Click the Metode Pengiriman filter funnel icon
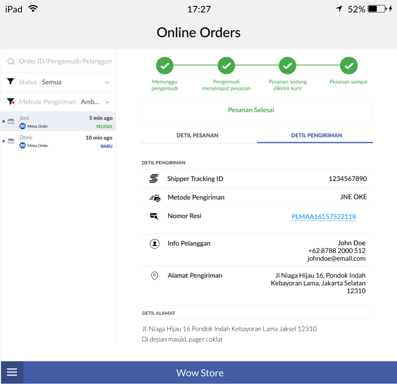 [x=11, y=101]
